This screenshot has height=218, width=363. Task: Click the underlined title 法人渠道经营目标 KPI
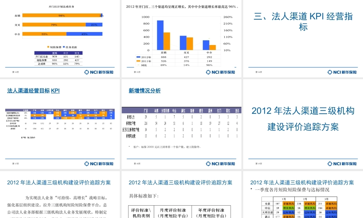(x=33, y=90)
